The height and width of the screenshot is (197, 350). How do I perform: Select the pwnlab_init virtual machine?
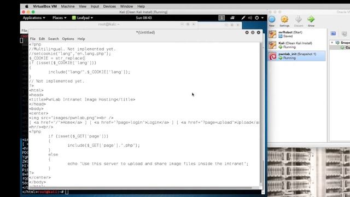point(296,56)
